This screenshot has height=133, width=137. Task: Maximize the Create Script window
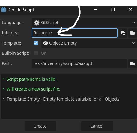113,10
